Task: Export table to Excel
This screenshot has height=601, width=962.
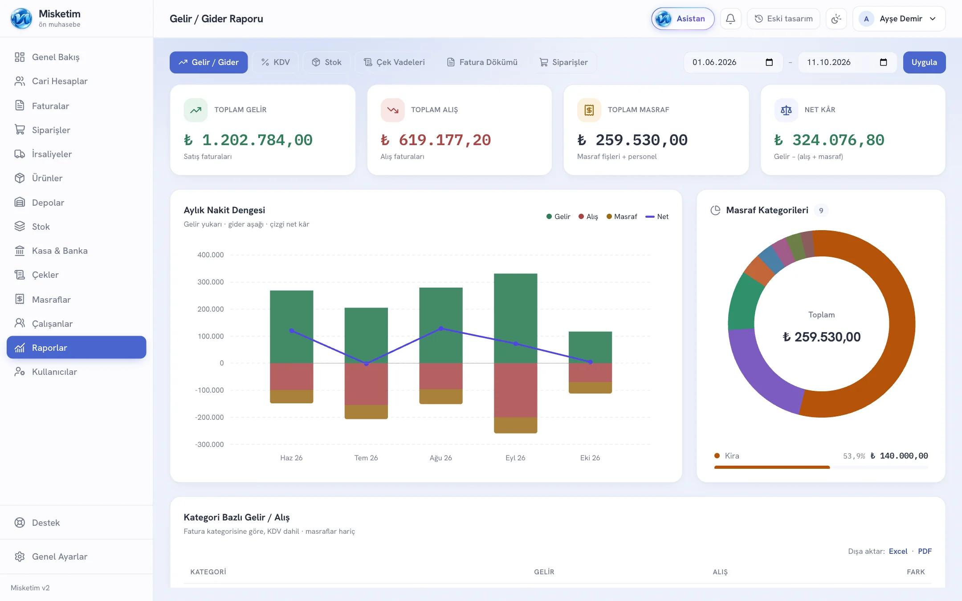Action: click(898, 551)
